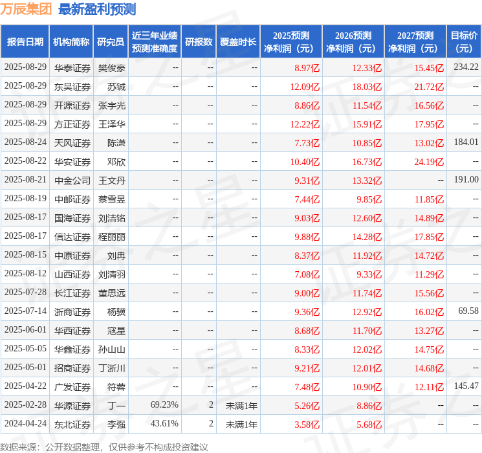
Task: Select the 2027预测净利润 column header
Action: pos(415,41)
